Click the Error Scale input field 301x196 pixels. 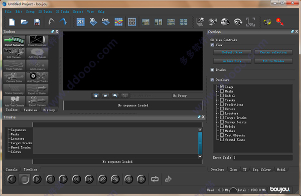pyautogui.click(x=262, y=157)
